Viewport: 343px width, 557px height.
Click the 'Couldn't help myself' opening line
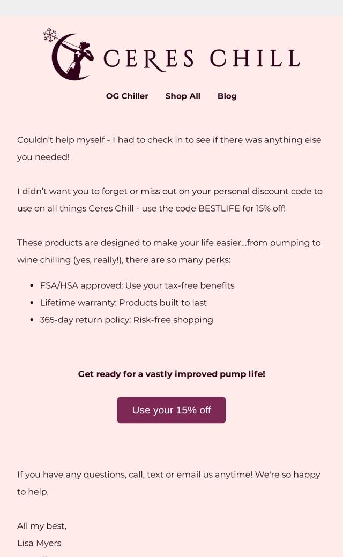[169, 140]
